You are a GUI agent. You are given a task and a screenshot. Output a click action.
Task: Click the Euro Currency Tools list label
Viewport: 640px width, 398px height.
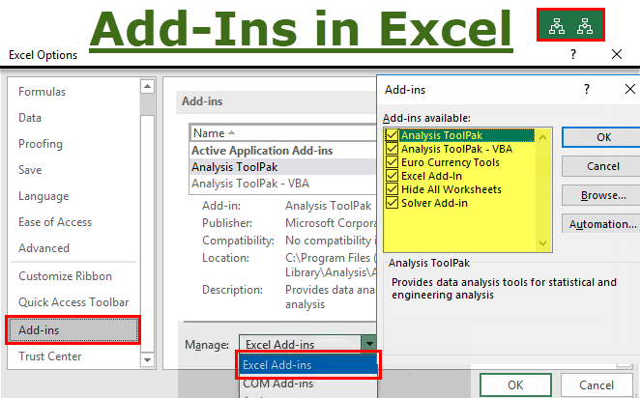point(451,162)
